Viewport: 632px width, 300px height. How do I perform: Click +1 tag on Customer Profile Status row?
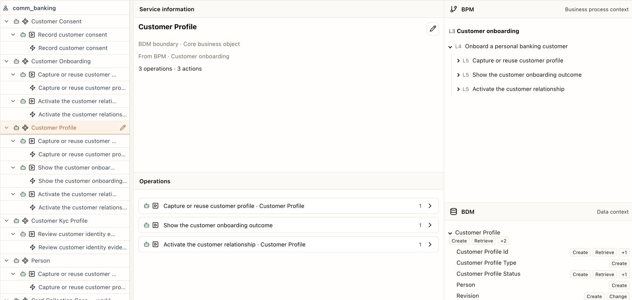coord(624,274)
